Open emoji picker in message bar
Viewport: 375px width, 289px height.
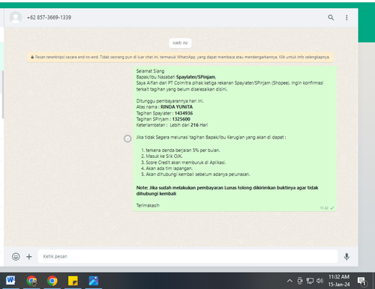16,256
